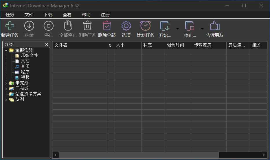Click the 删除全部 trash icon
Screen dimensions: 270x160
107,25
